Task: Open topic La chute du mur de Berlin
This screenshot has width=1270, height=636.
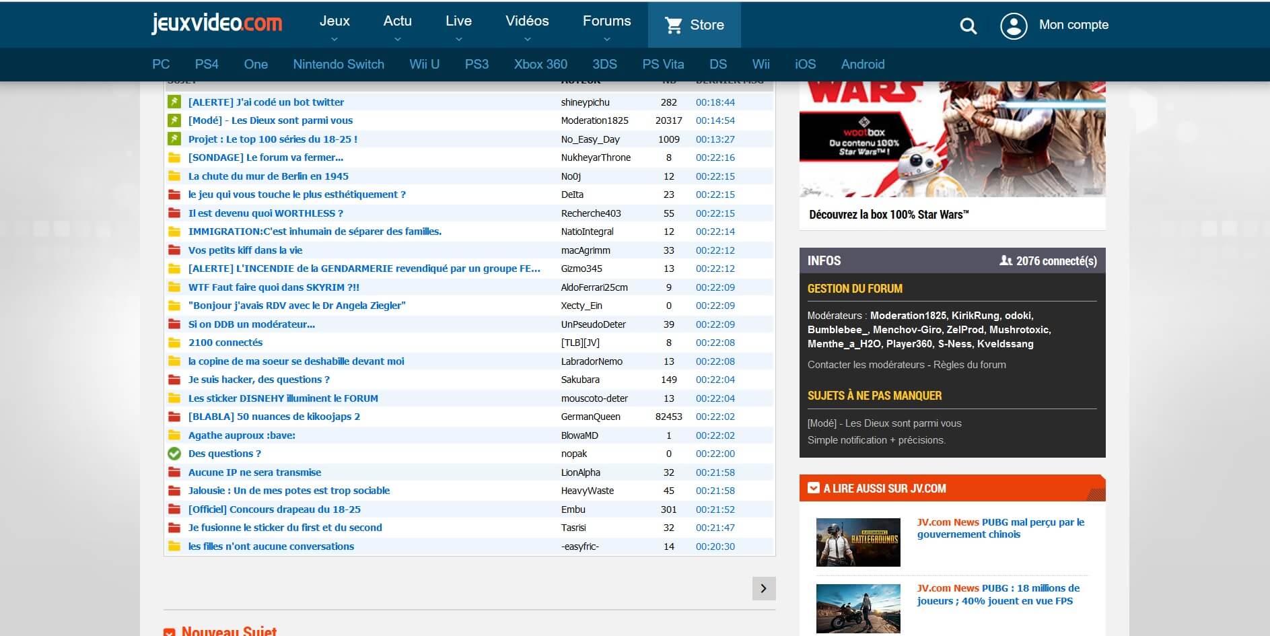Action: point(268,176)
